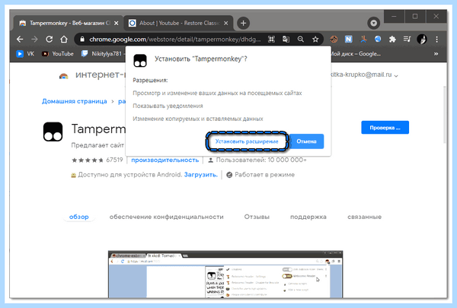
Task: Click the производительность category link
Action: [x=165, y=160]
